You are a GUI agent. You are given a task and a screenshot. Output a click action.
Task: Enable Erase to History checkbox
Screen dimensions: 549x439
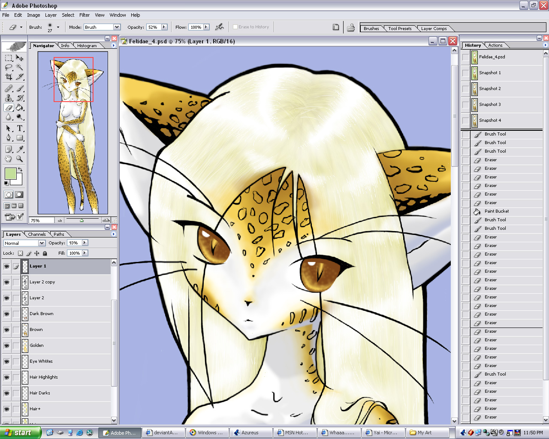[235, 27]
